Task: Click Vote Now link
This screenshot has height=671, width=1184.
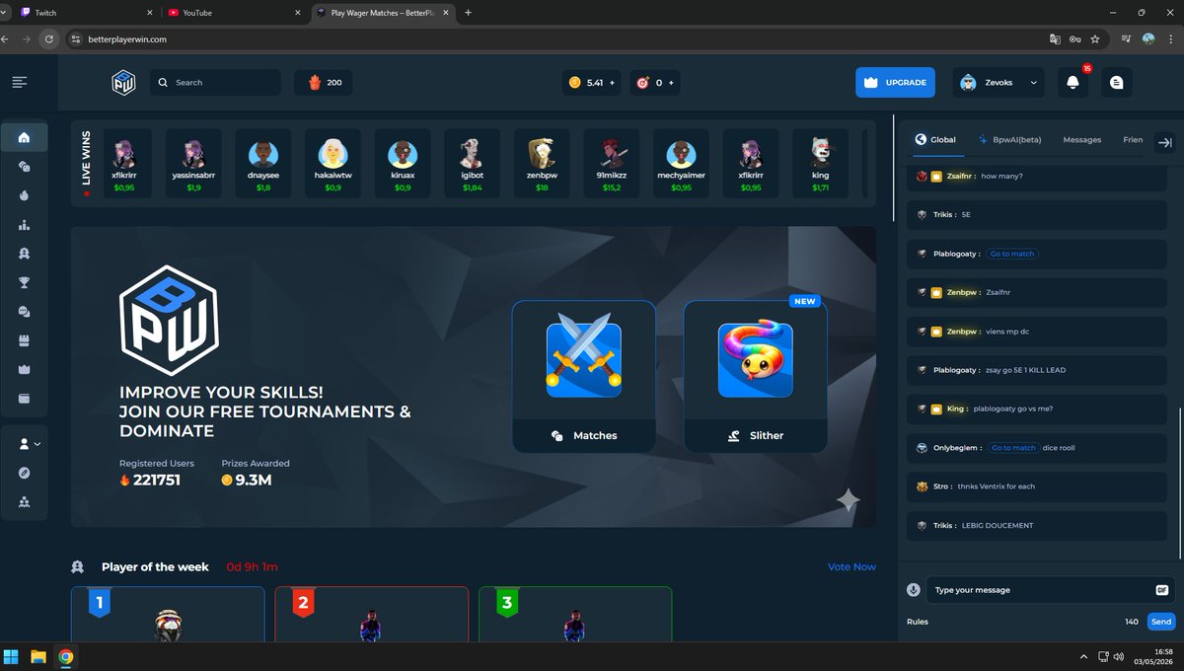Action: click(x=851, y=566)
